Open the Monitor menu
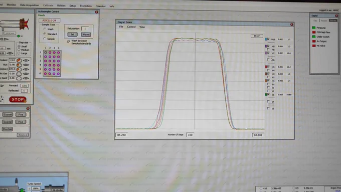 (12, 5)
